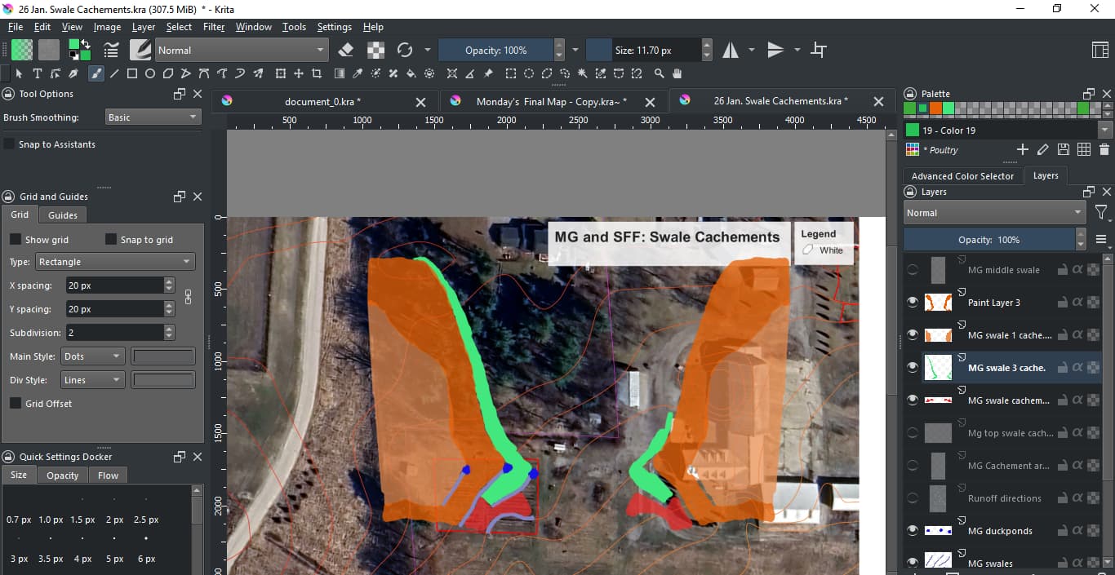Toggle eraser mode icon
Image resolution: width=1115 pixels, height=575 pixels.
345,51
